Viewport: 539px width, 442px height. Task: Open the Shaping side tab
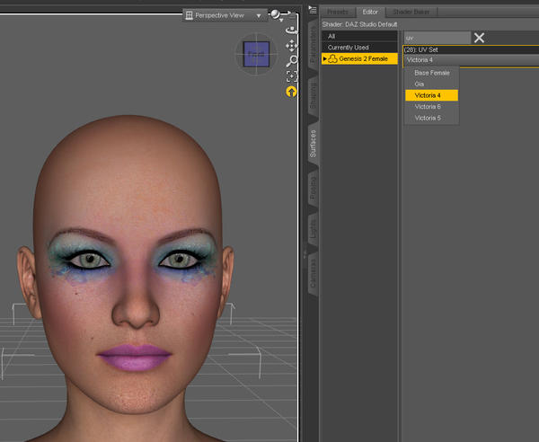pyautogui.click(x=313, y=93)
